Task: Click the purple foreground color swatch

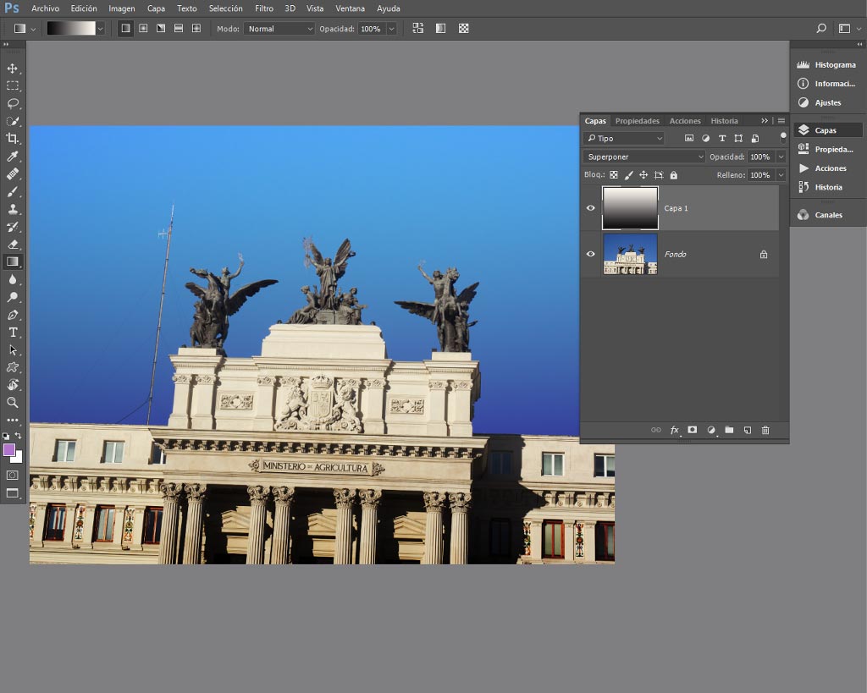Action: coord(8,449)
